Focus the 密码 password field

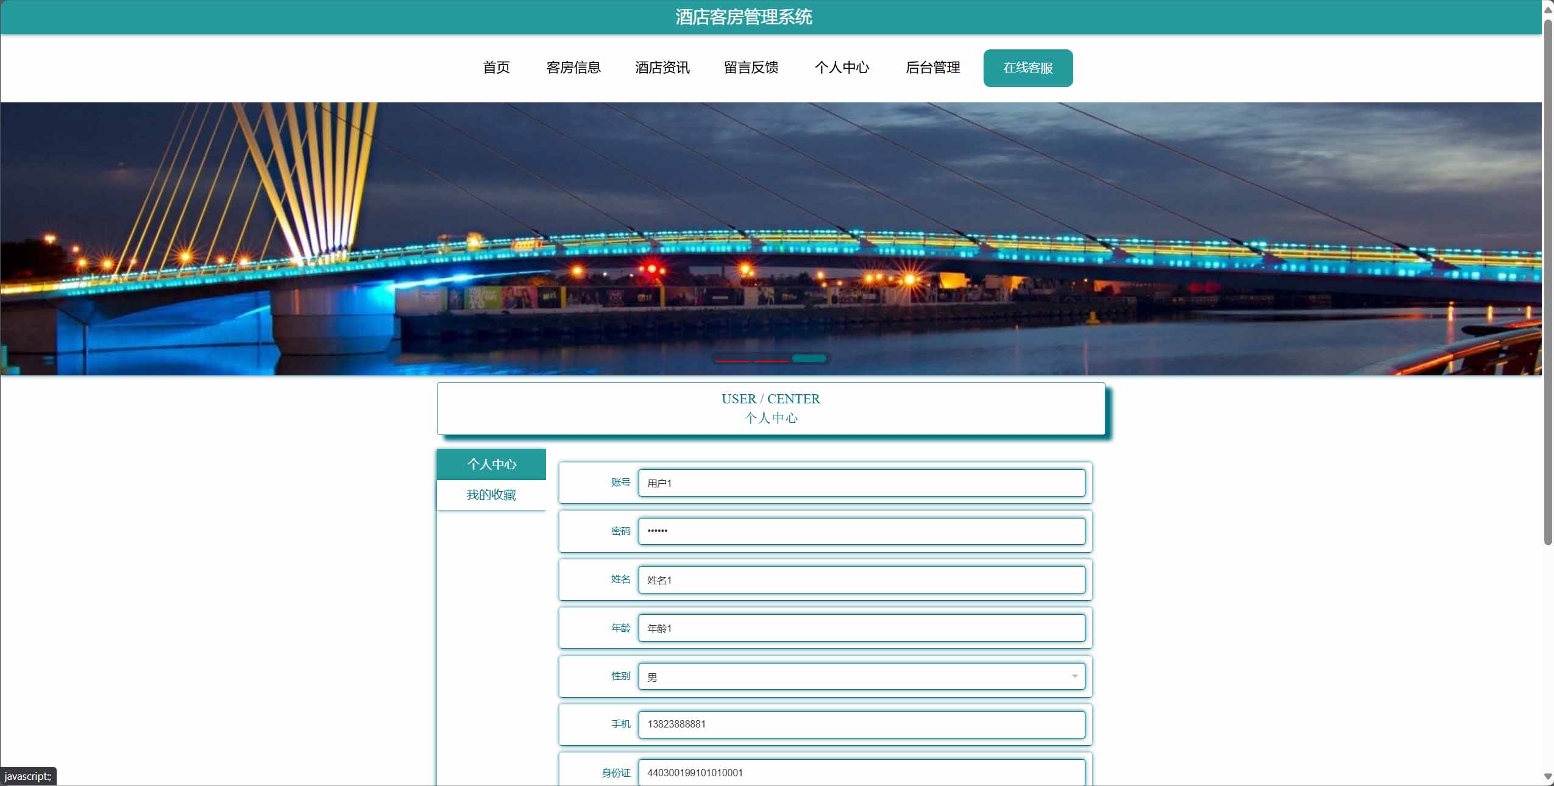[x=862, y=531]
